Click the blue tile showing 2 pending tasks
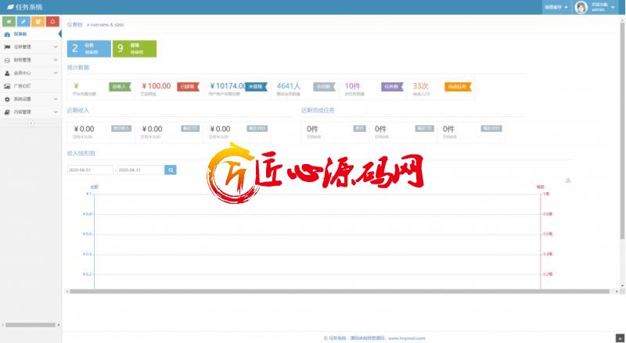 (89, 48)
